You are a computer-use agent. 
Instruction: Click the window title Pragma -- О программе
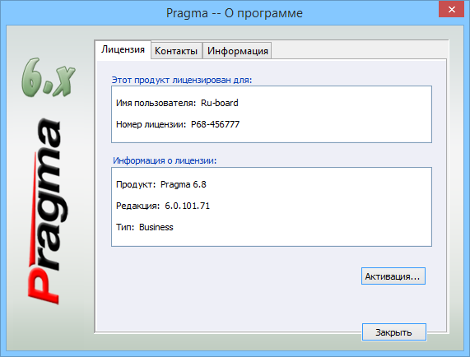point(235,13)
